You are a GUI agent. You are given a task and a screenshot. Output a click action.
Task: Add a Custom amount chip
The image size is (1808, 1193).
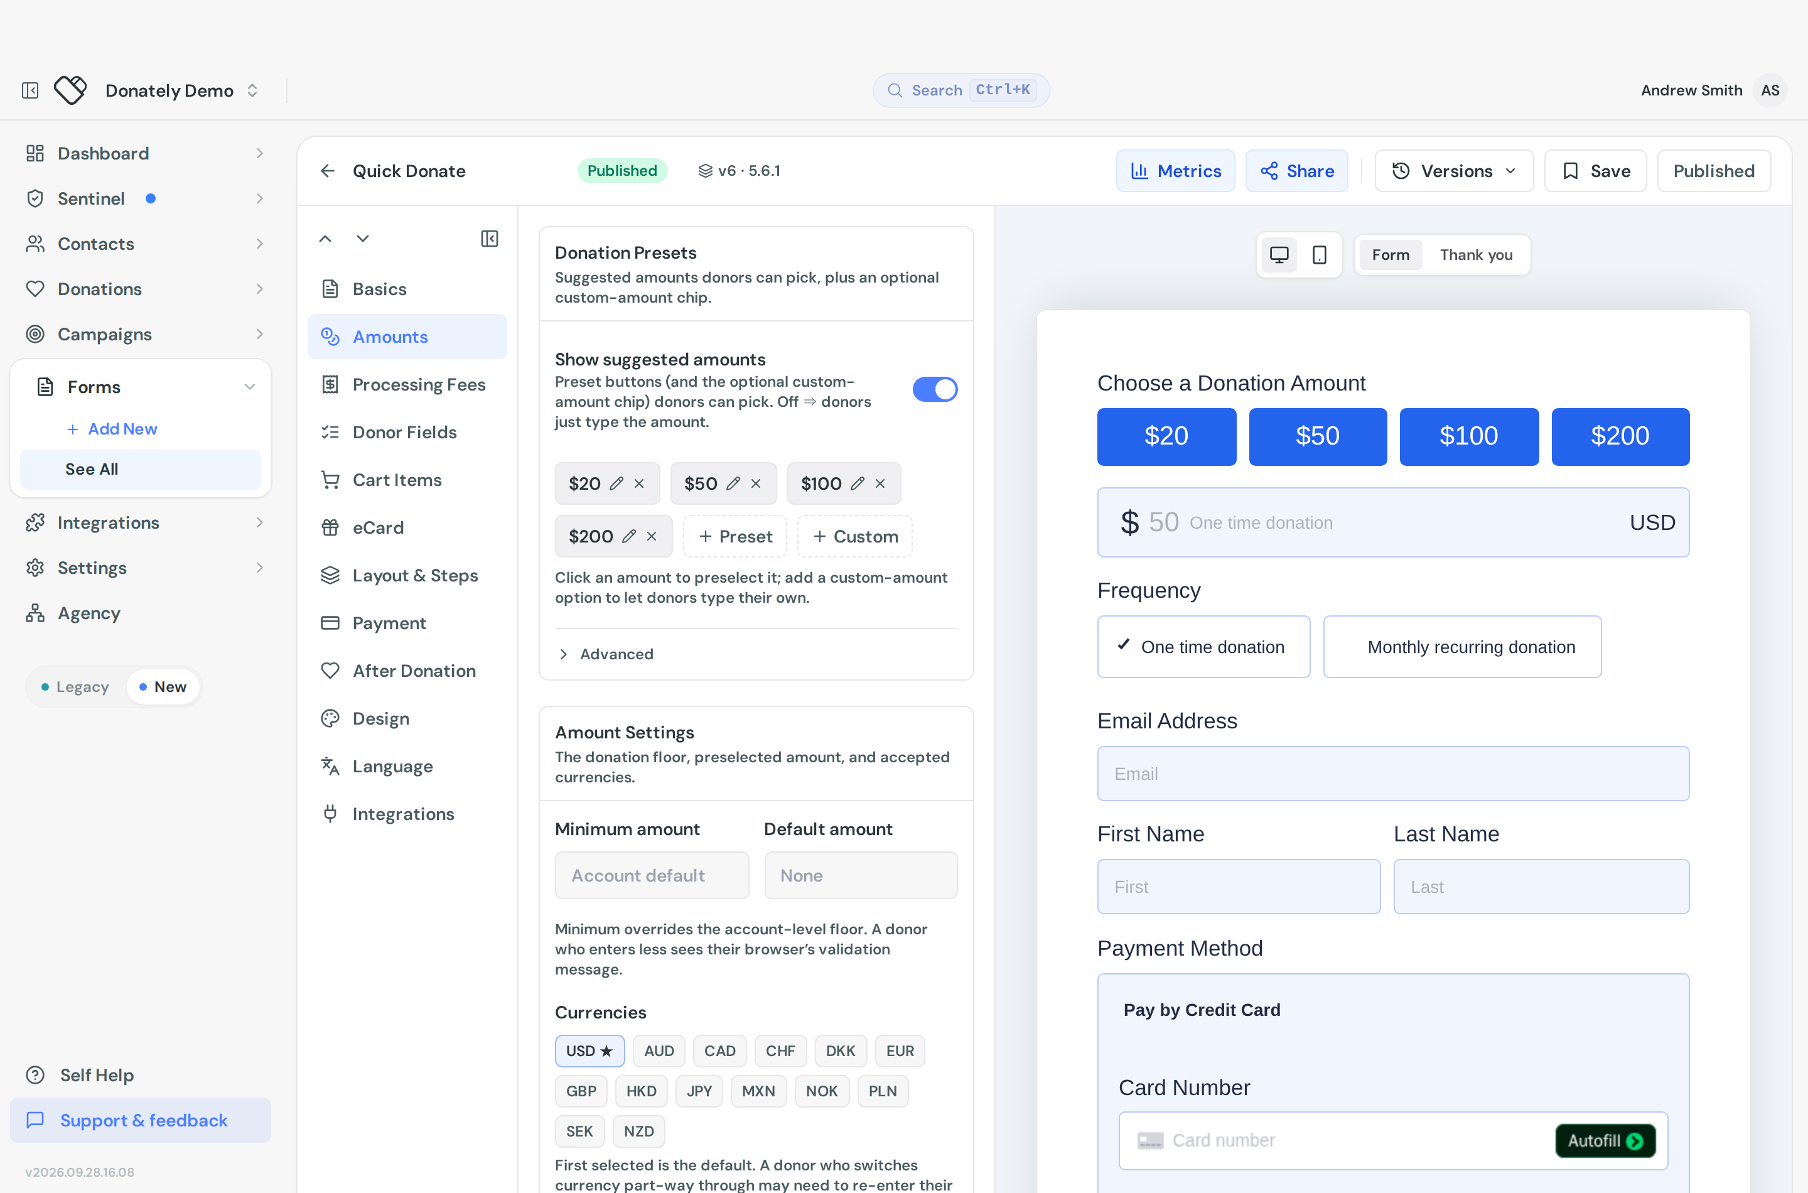(855, 536)
